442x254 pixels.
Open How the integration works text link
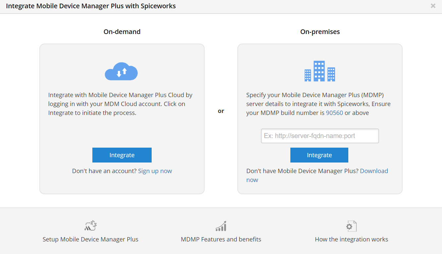351,239
